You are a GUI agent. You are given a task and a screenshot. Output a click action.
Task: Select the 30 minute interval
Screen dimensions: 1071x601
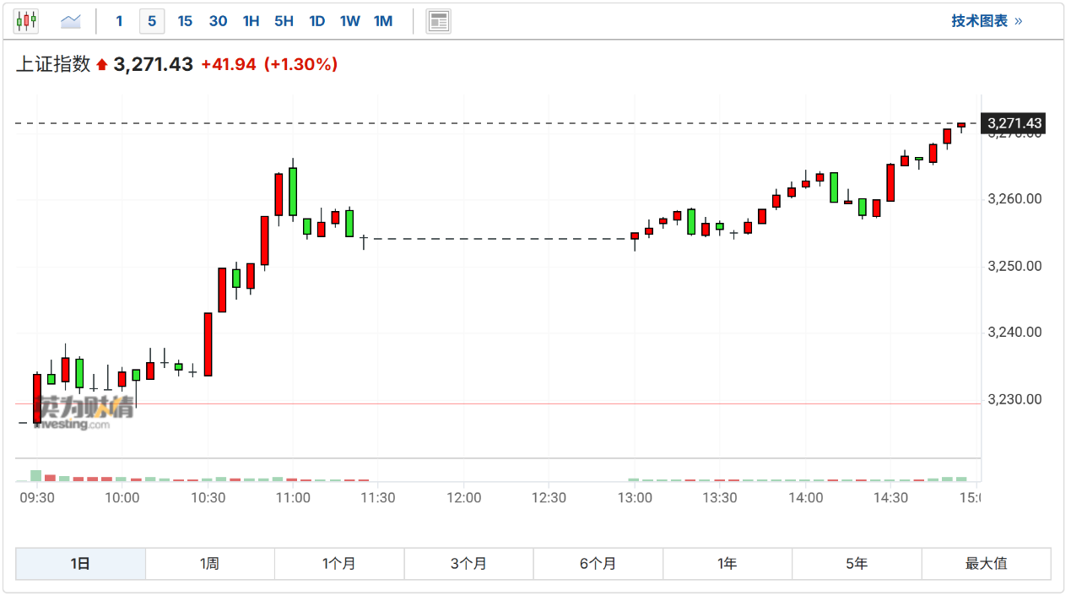(x=218, y=21)
